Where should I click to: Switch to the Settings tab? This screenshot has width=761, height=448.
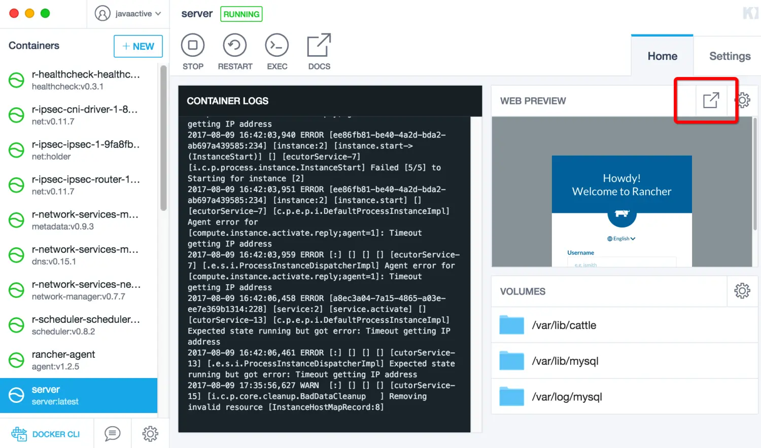[x=730, y=56]
